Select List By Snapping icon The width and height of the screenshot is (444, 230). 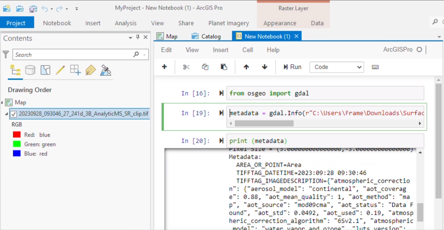point(76,70)
